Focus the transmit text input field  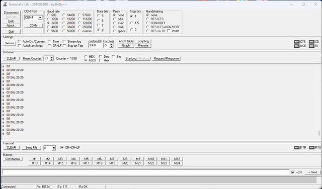pyautogui.click(x=145, y=172)
